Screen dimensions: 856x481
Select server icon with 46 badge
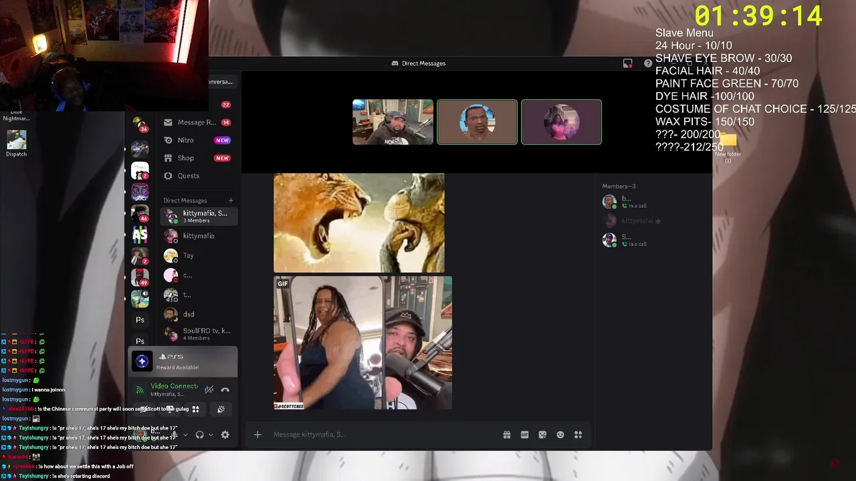tap(140, 213)
